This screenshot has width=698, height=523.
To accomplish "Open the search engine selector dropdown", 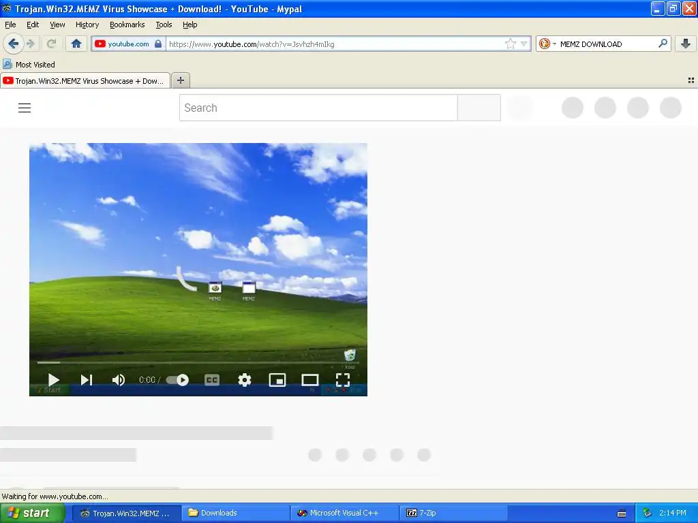I will pos(547,44).
